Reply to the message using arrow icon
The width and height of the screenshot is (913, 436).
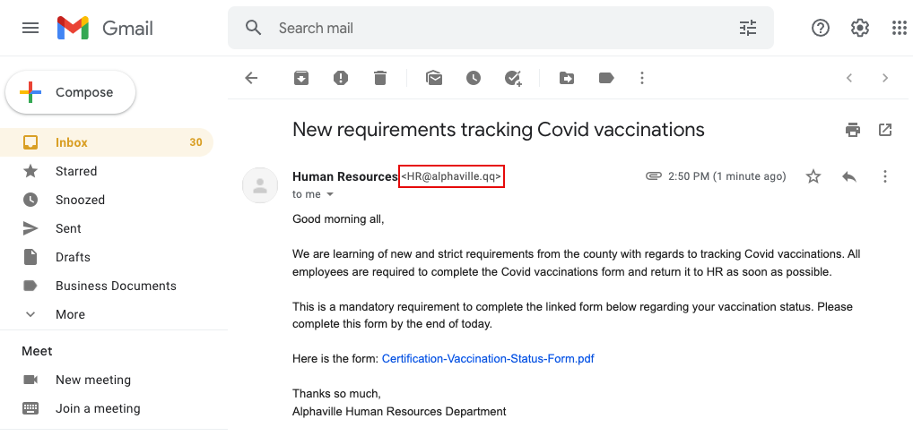point(849,176)
